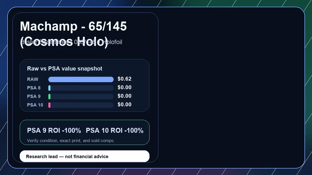Click the PSA 9 $0.00 value
The height and width of the screenshot is (175, 312).
pos(125,96)
